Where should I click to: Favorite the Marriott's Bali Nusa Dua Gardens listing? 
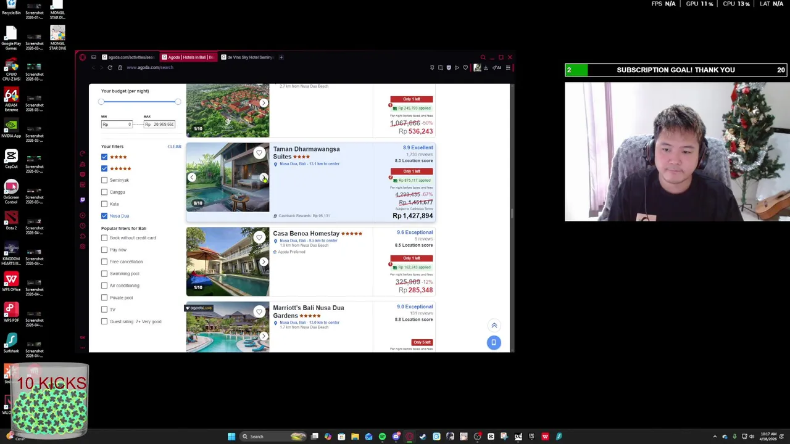click(x=259, y=311)
